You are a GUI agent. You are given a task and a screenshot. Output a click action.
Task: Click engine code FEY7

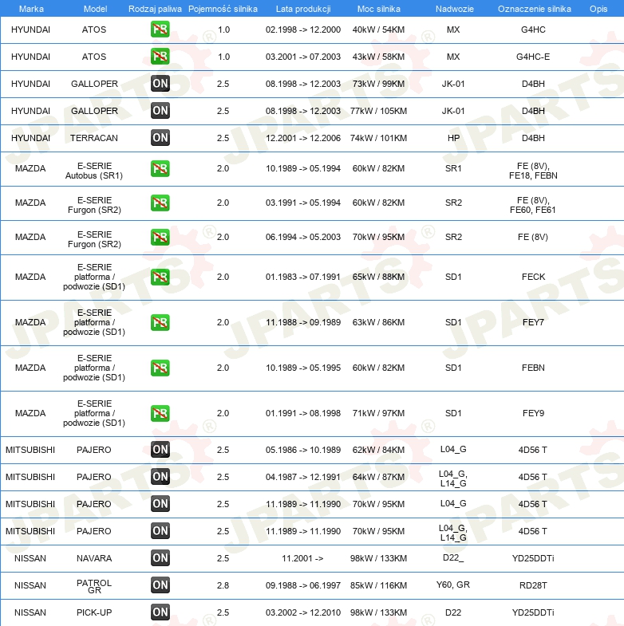coord(533,322)
